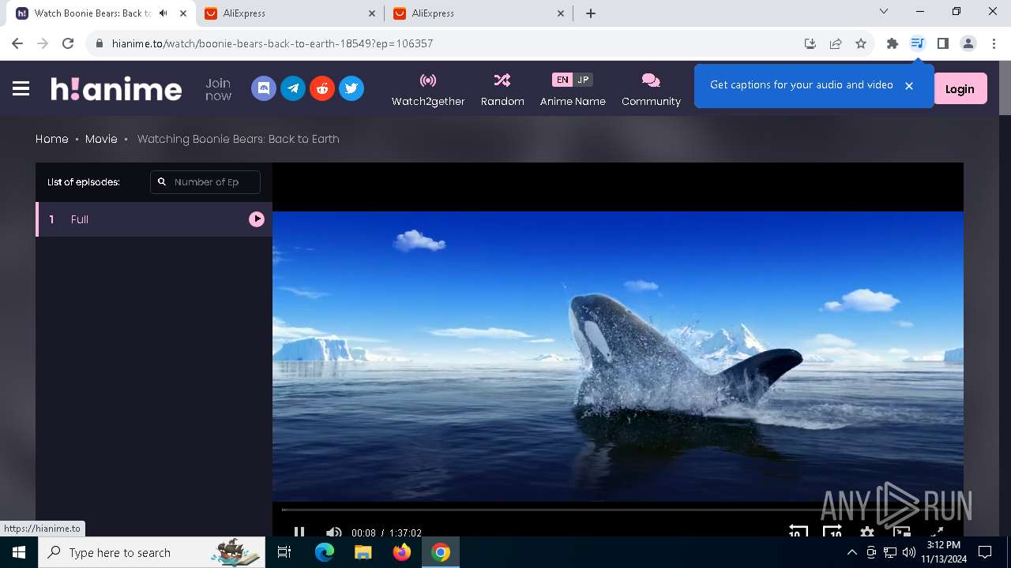Launch Microsoft Edge from taskbar
Screen dimensions: 1011x568
pos(325,552)
